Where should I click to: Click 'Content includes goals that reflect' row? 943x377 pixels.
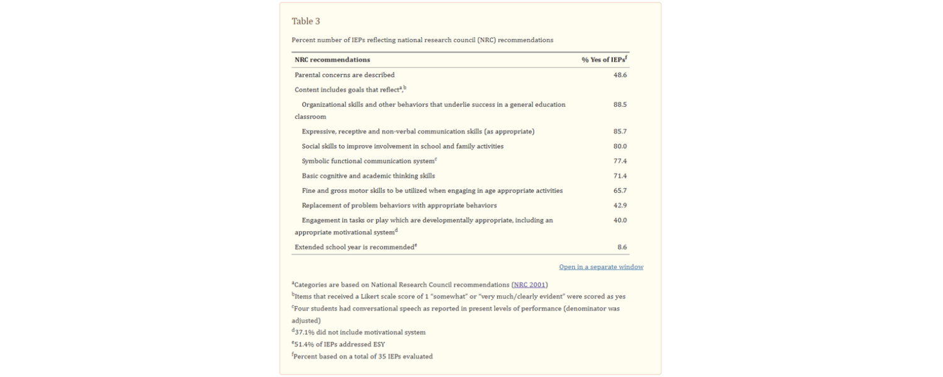pos(350,90)
